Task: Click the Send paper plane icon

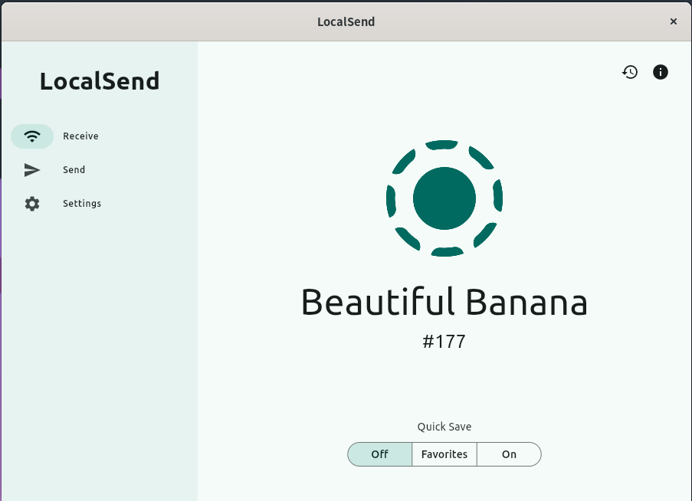Action: click(32, 170)
